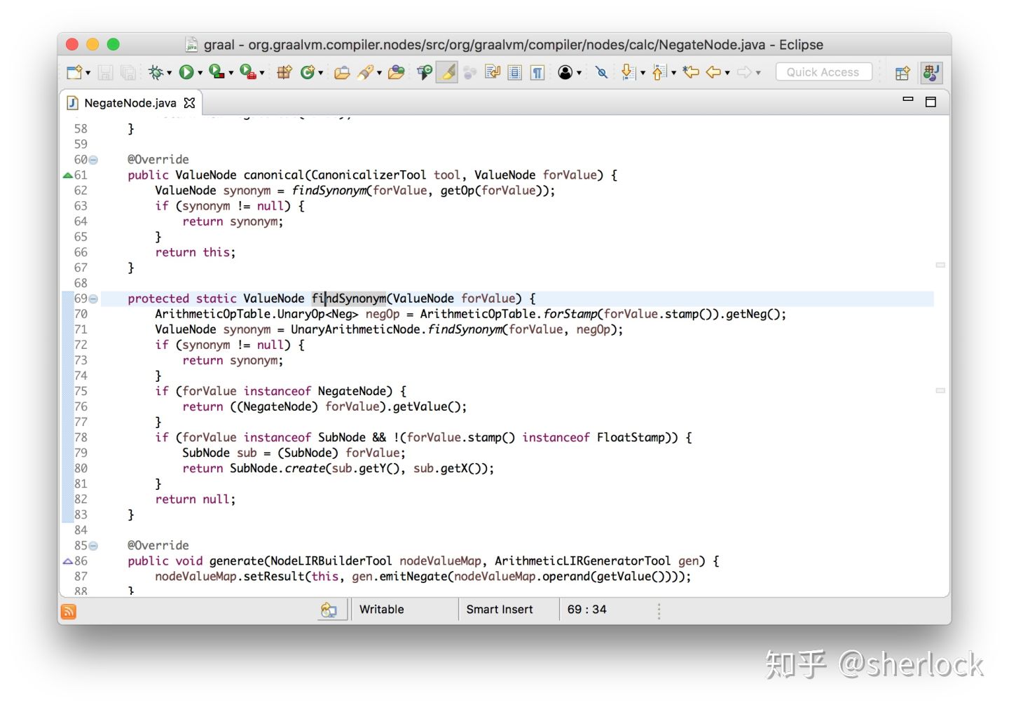Click the crossed-out link toolbar icon
1009x707 pixels.
(601, 72)
